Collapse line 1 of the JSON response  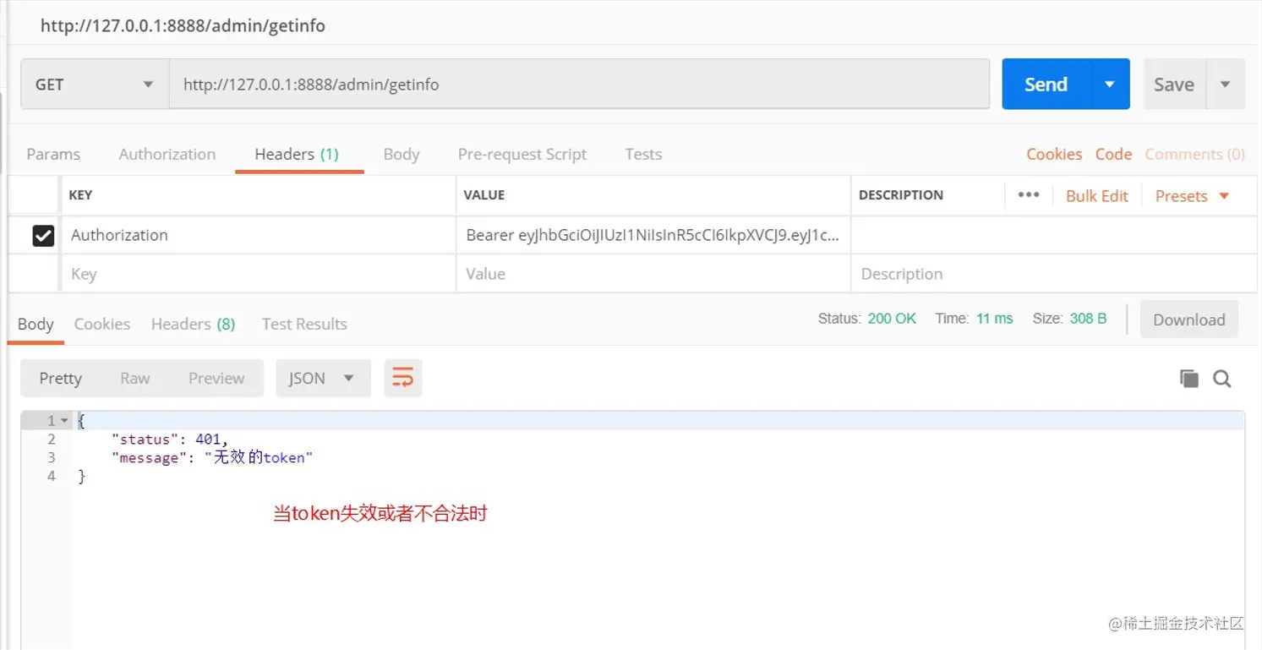point(65,420)
